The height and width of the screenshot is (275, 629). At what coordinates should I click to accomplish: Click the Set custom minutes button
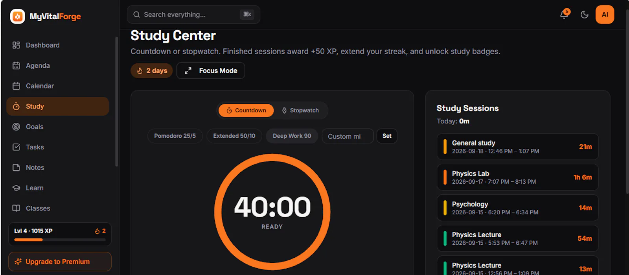click(387, 136)
